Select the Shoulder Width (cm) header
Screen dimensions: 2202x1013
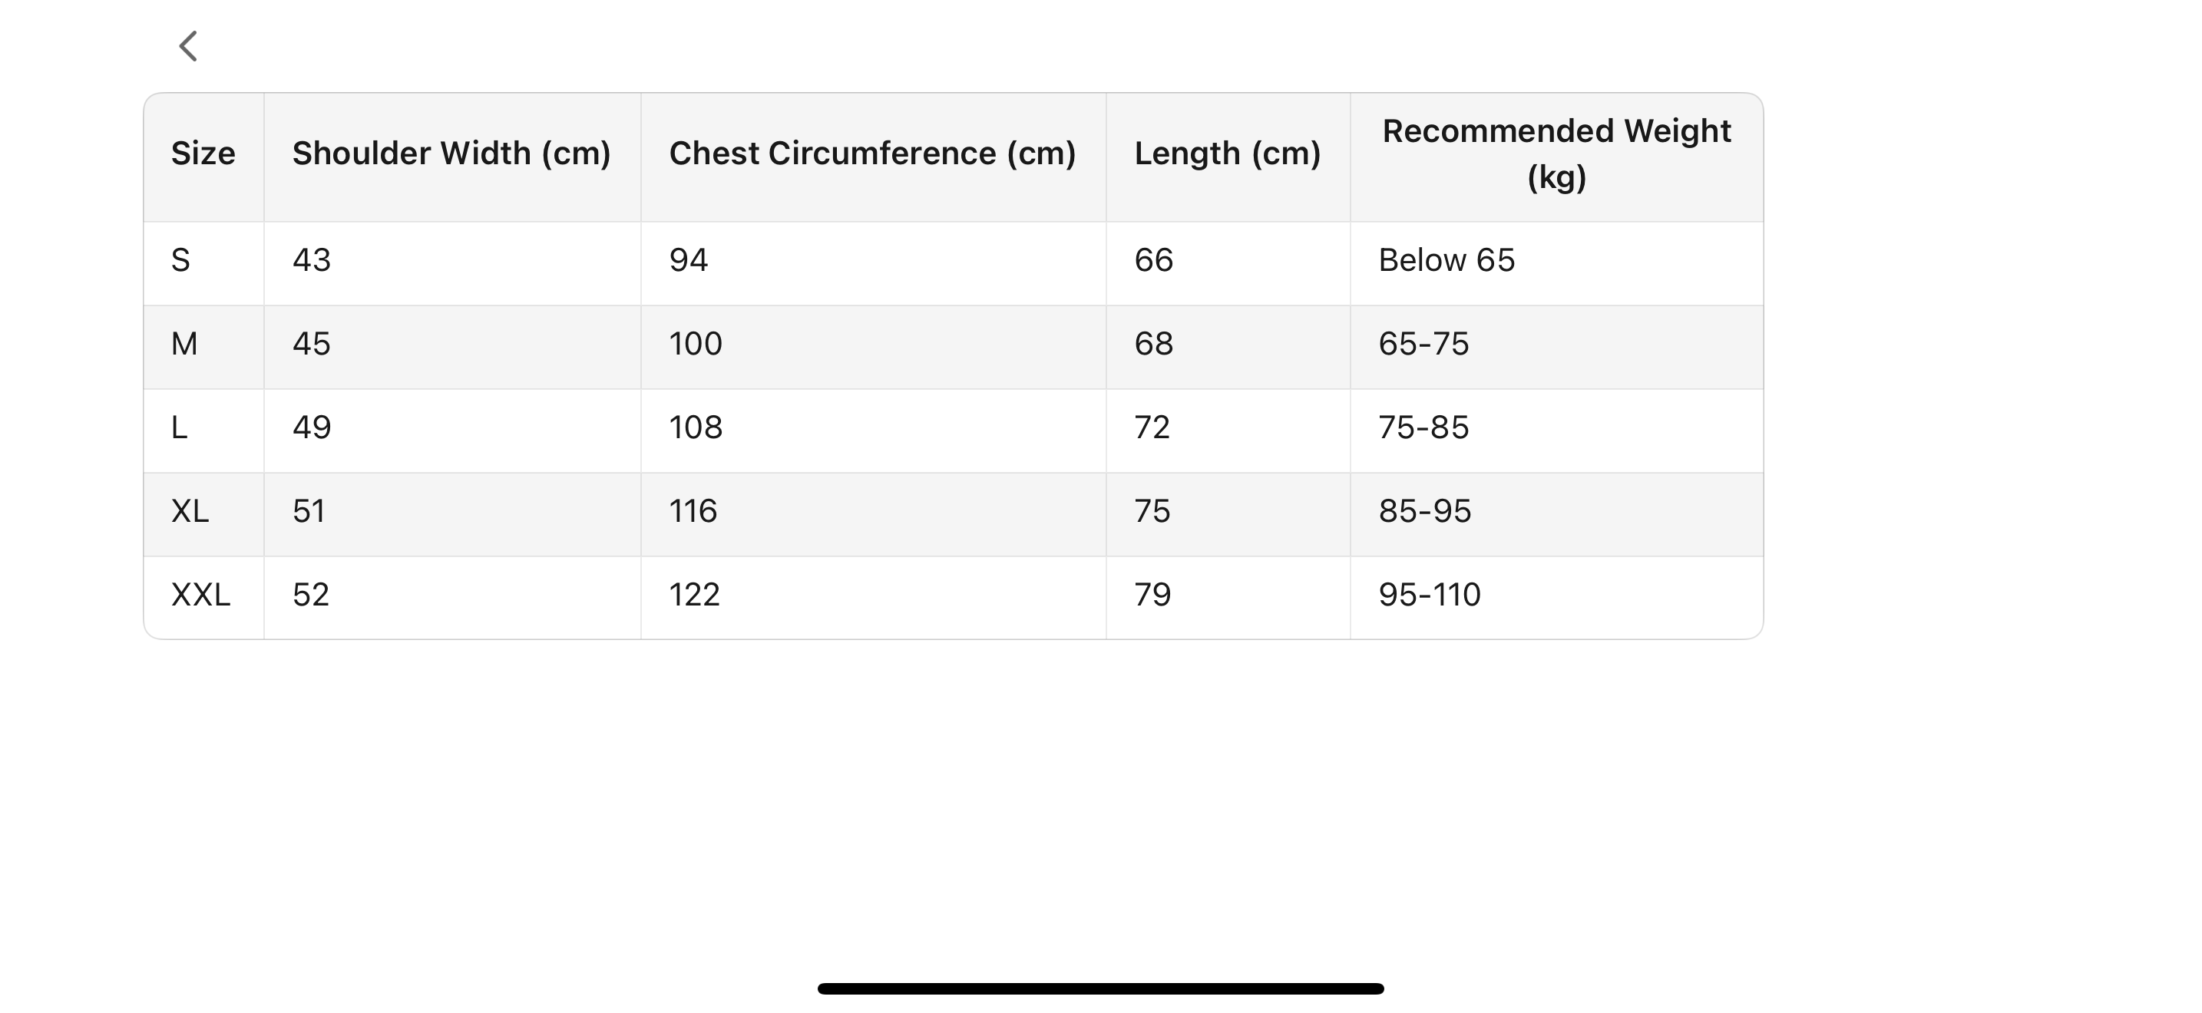tap(451, 153)
